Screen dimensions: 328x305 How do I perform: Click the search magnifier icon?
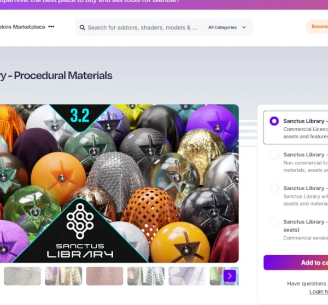point(82,28)
